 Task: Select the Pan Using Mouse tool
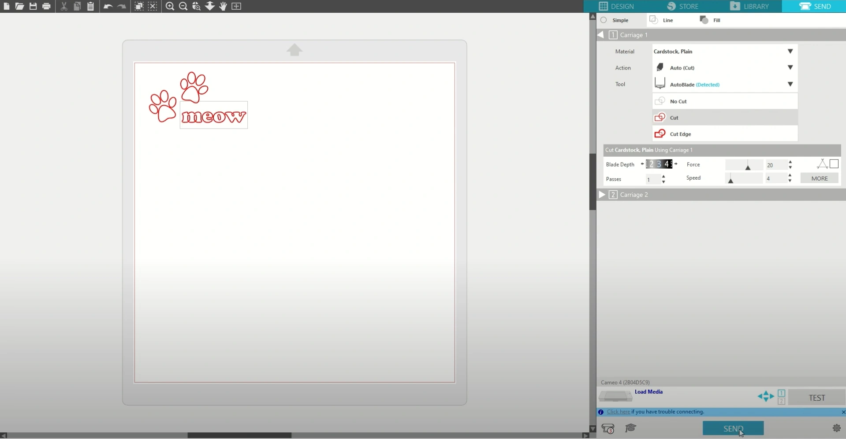click(223, 6)
